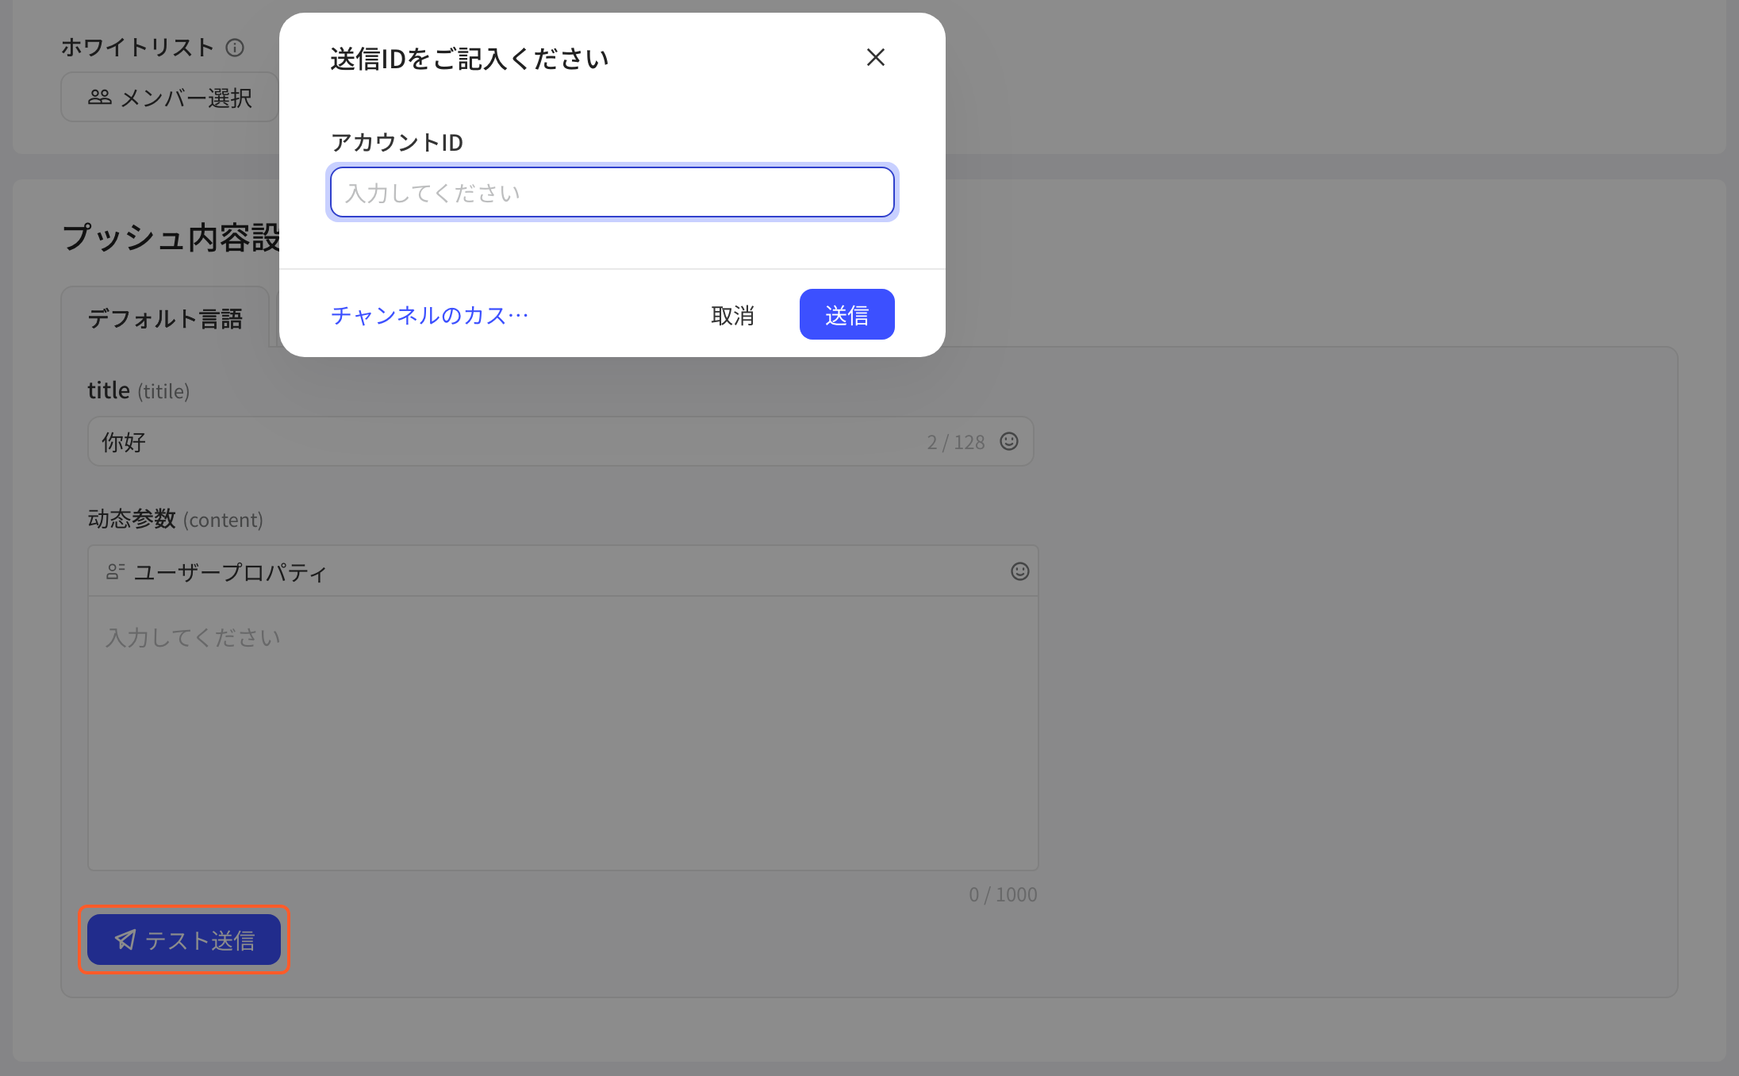Open the メンバー選択 button
This screenshot has height=1076, width=1739.
(170, 98)
